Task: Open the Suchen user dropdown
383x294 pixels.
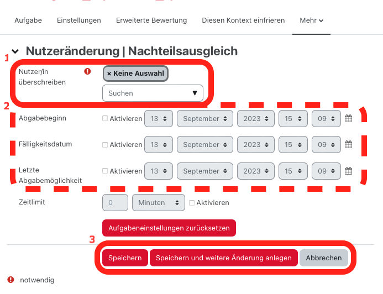Action: click(153, 93)
